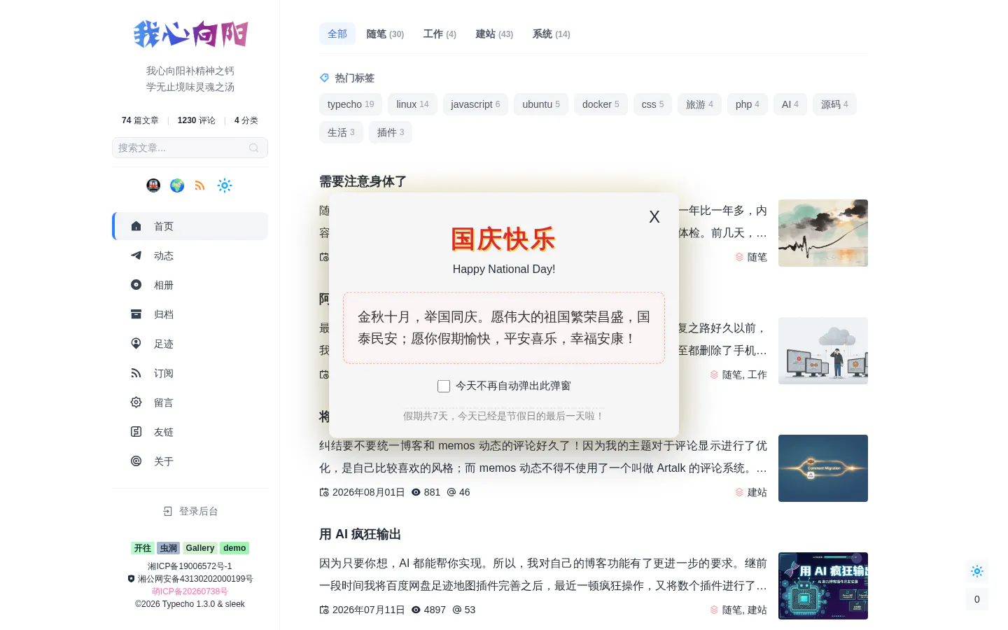1008x630 pixels.
Task: Open the 相册 album nav item
Action: pos(190,285)
